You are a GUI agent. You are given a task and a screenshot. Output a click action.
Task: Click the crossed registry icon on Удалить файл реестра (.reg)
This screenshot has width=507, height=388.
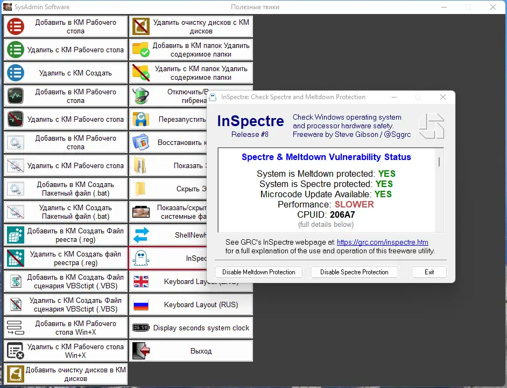pyautogui.click(x=16, y=258)
